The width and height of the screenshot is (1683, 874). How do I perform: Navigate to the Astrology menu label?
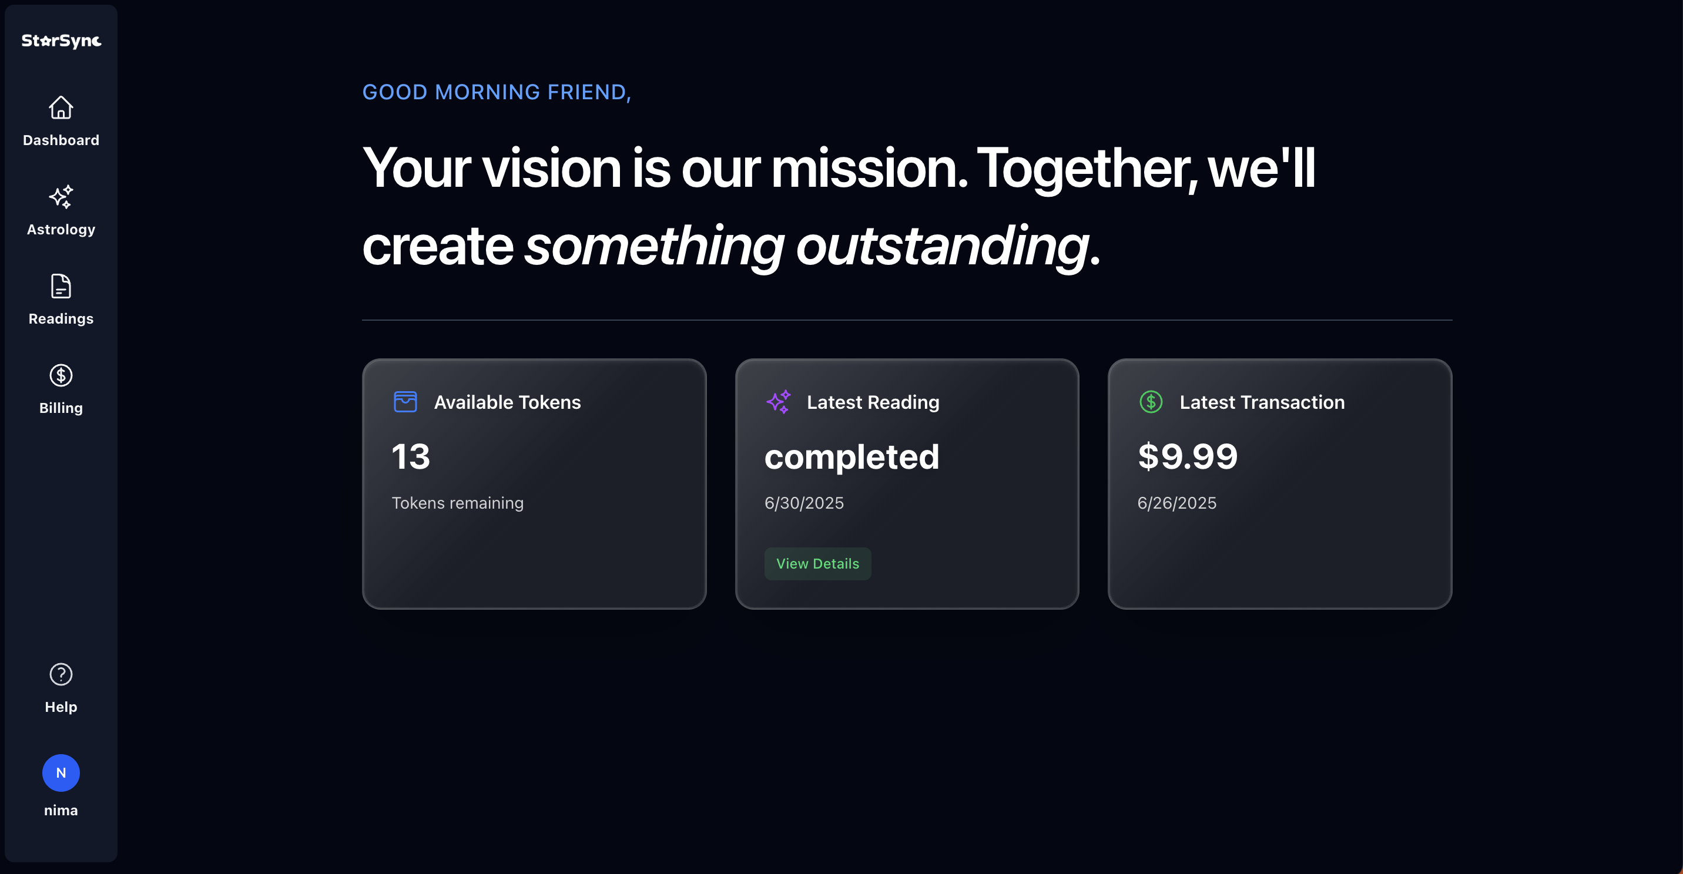coord(61,230)
